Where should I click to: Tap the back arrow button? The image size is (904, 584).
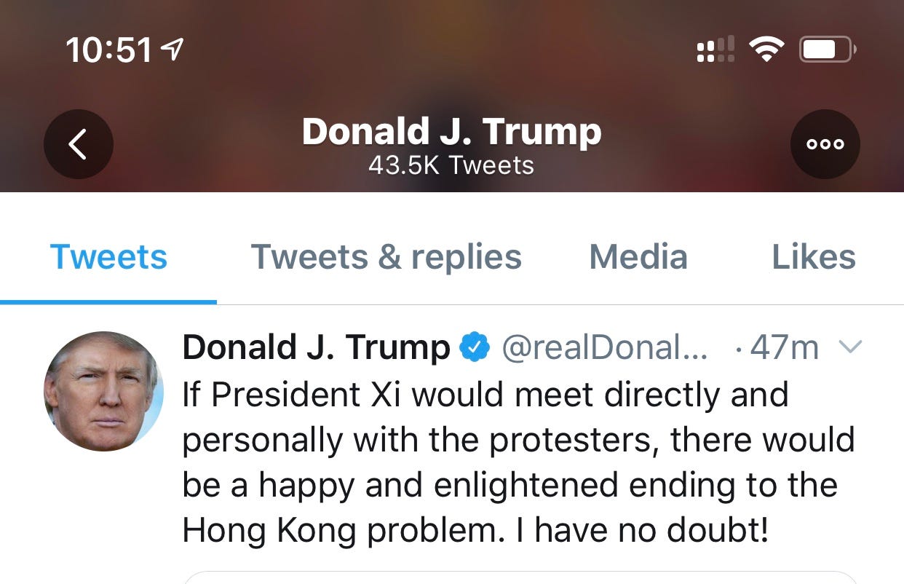point(79,144)
